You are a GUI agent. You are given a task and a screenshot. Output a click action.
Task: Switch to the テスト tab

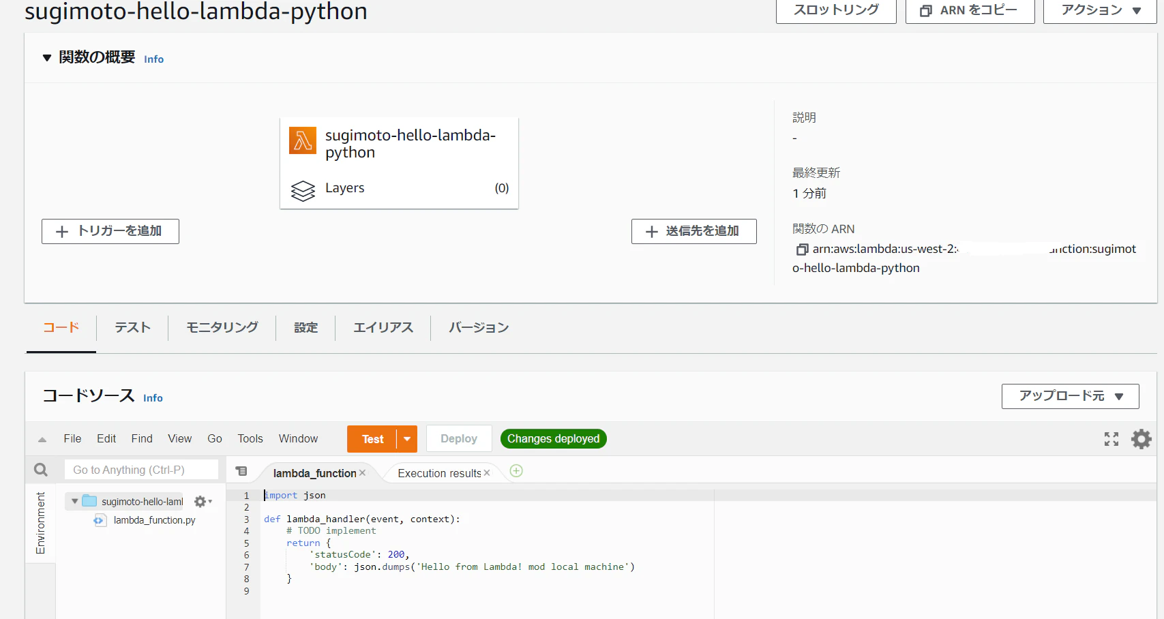click(x=132, y=328)
